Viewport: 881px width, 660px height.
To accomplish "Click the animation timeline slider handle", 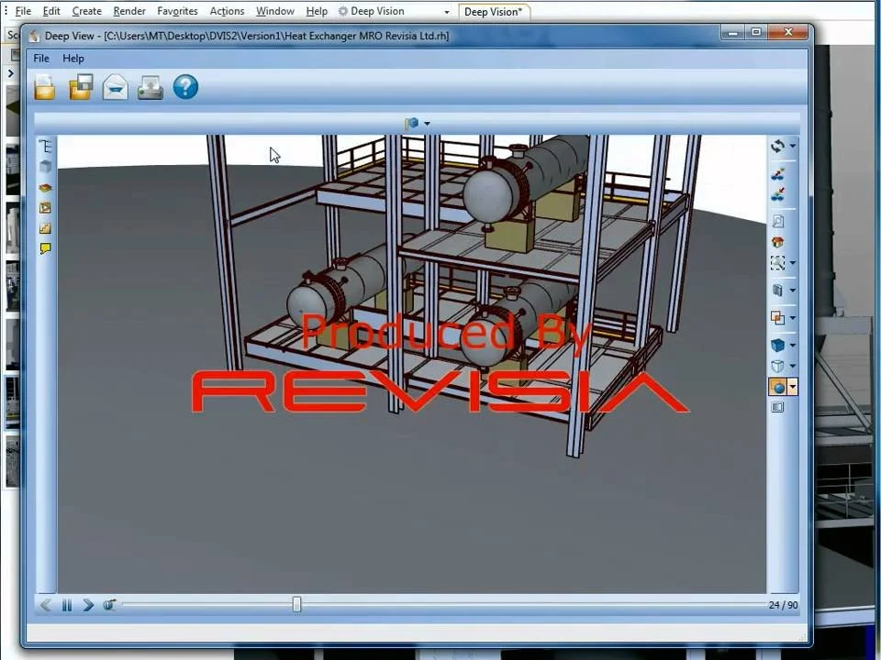I will 296,604.
